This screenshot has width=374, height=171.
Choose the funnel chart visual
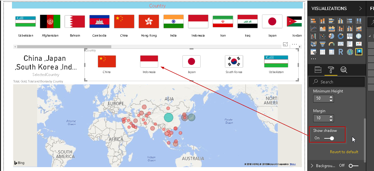[x=322, y=44]
